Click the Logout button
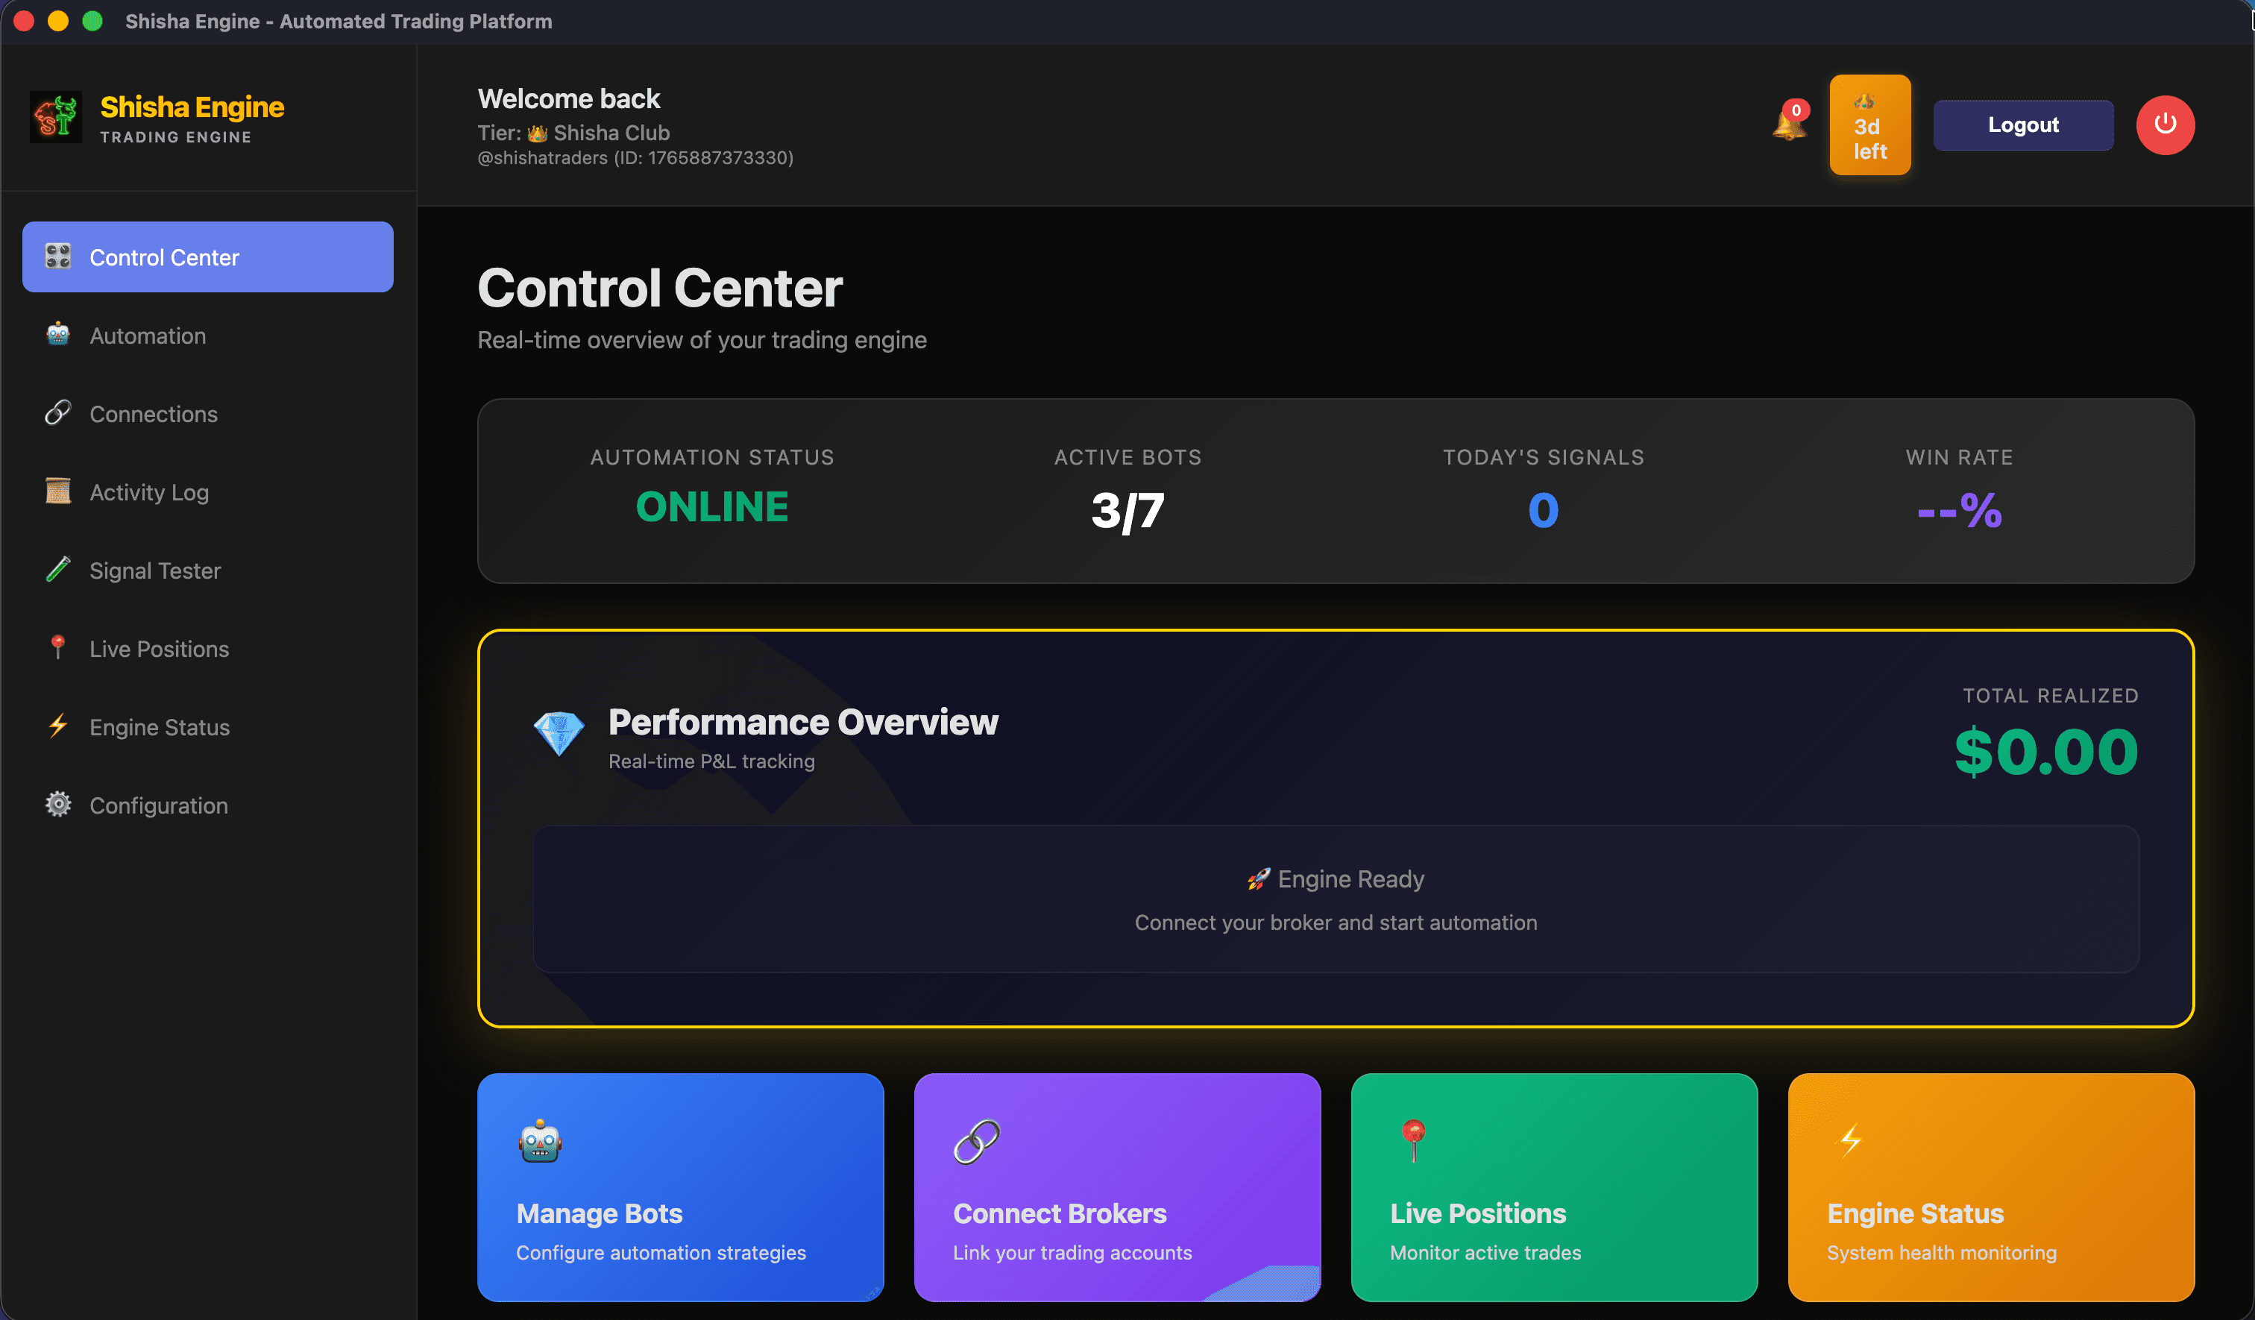Viewport: 2255px width, 1320px height. point(2022,125)
